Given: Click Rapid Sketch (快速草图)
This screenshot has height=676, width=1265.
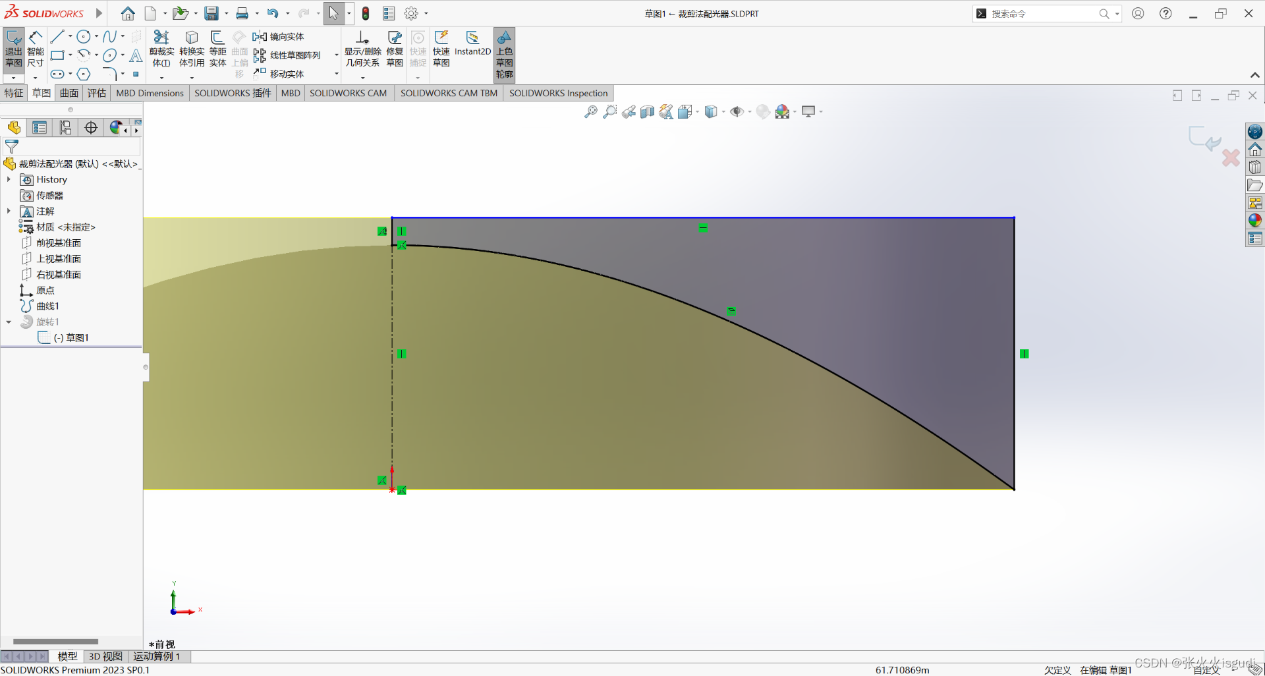Looking at the screenshot, I should click(441, 49).
